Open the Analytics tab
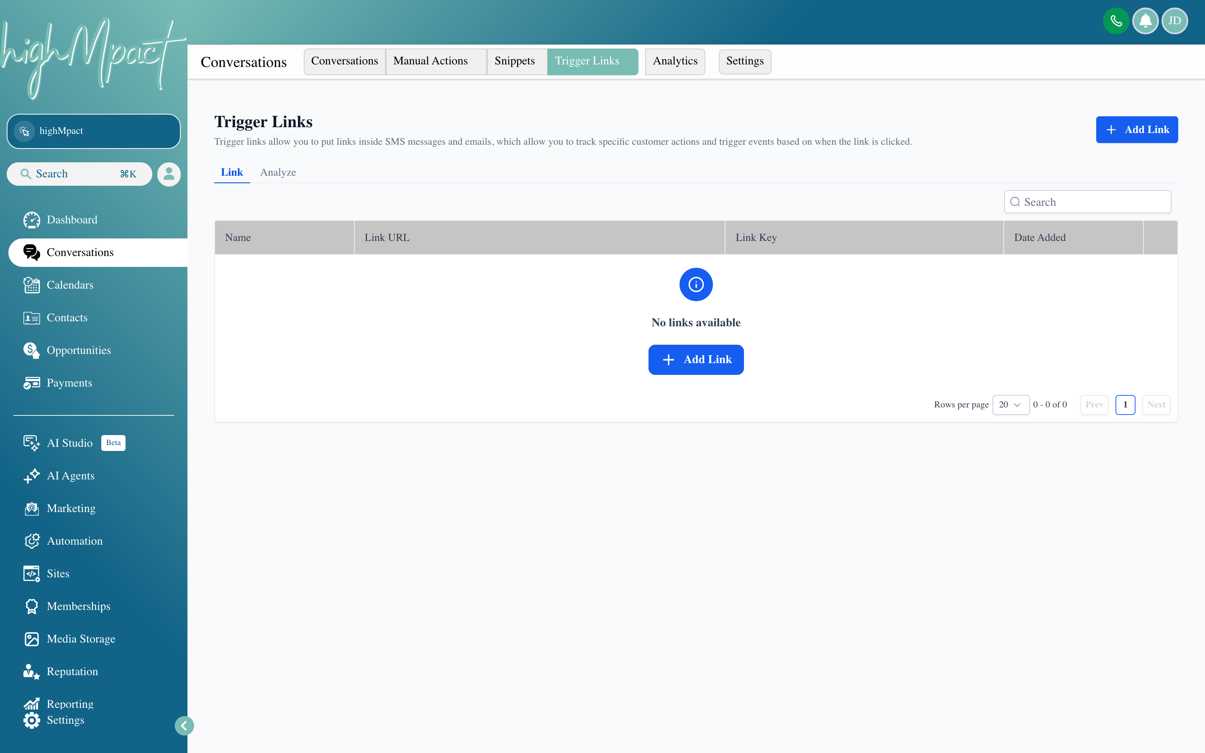Screen dimensions: 1205x753 675,61
